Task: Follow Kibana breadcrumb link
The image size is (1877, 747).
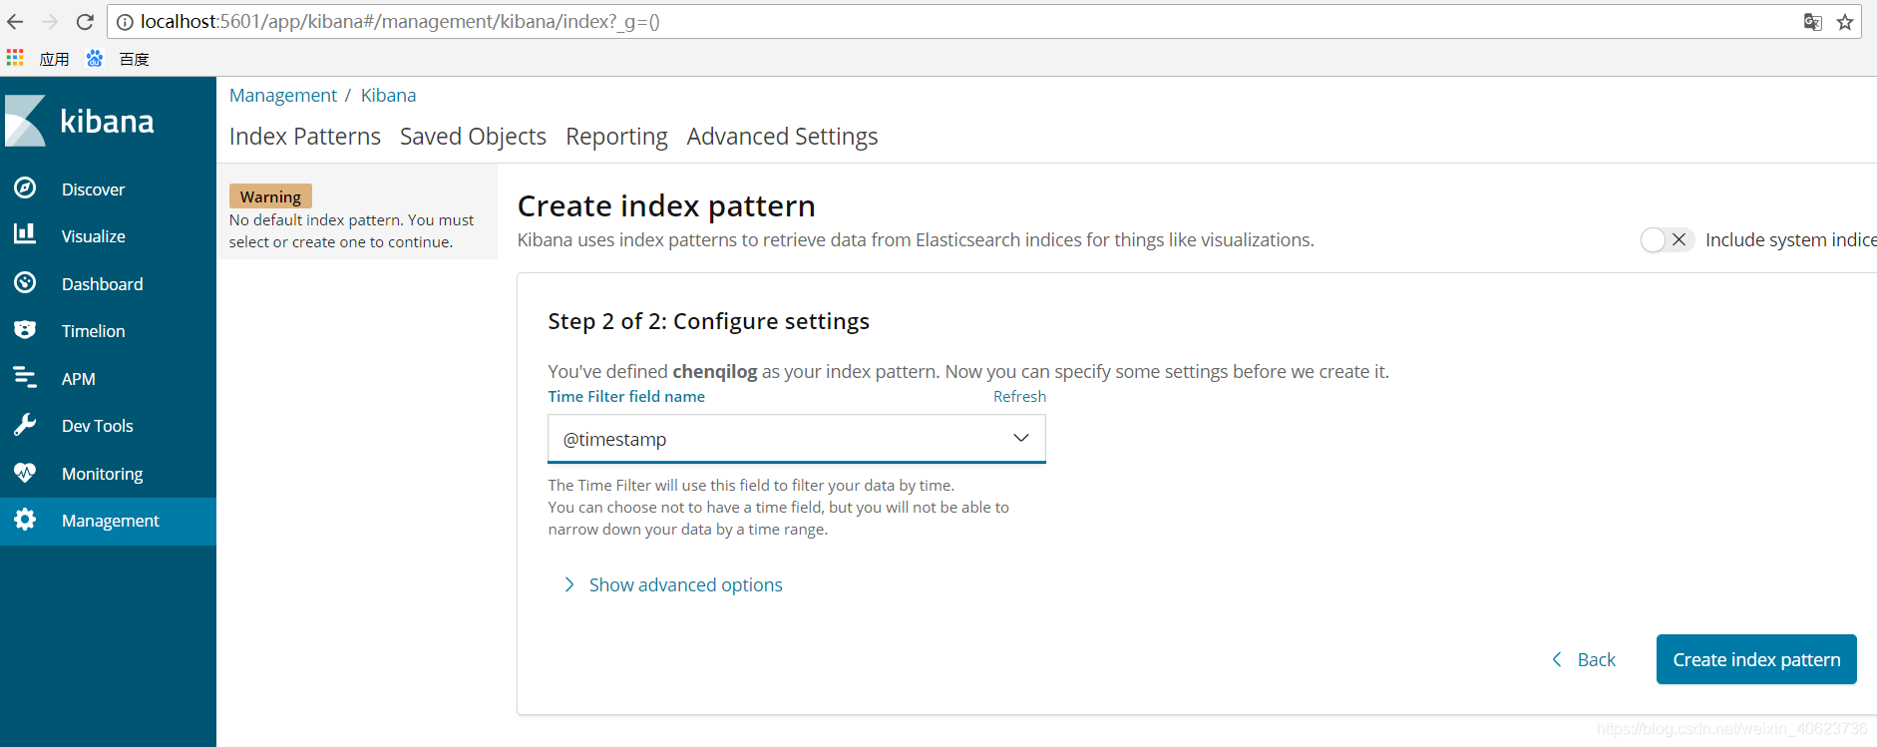Action: click(x=388, y=95)
